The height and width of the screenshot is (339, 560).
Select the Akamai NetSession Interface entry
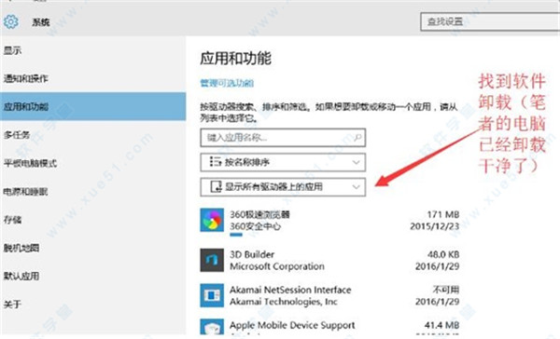pos(329,295)
